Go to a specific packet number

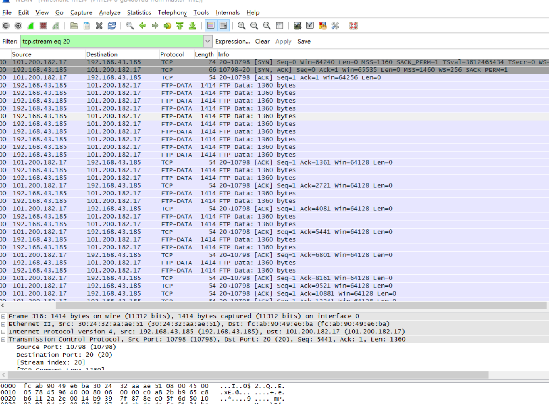pos(167,25)
